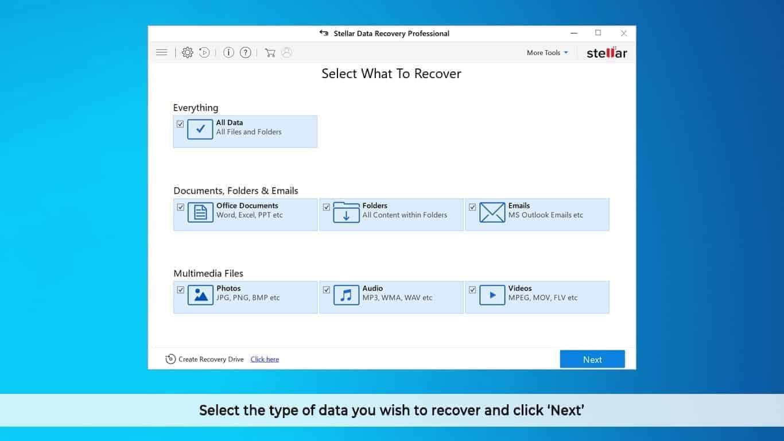Open the help question mark icon
The width and height of the screenshot is (784, 441).
[x=245, y=52]
